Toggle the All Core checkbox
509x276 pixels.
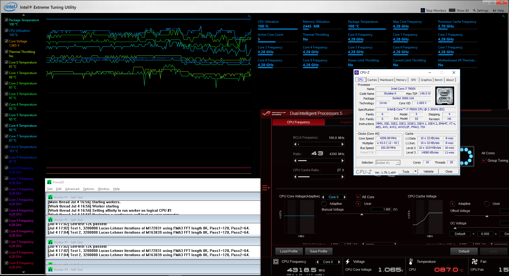point(358,197)
